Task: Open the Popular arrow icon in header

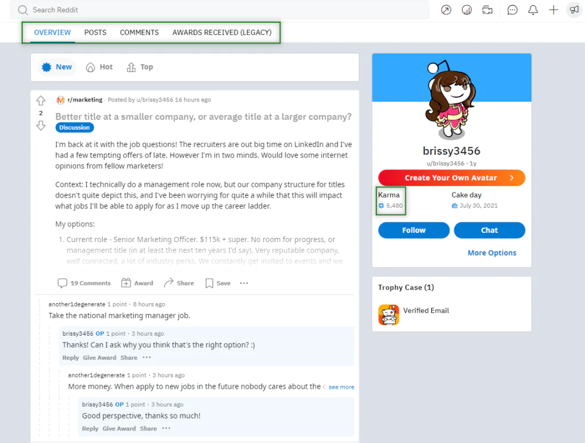Action: click(446, 10)
